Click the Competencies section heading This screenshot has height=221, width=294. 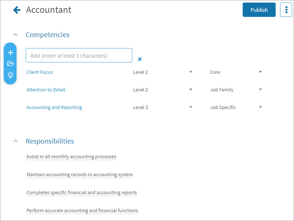pos(48,35)
